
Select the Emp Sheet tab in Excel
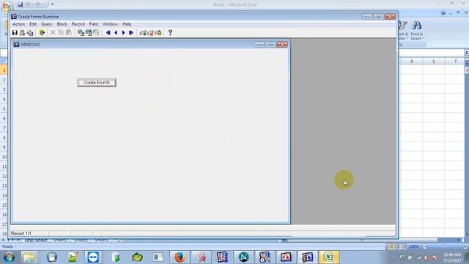pyautogui.click(x=36, y=240)
